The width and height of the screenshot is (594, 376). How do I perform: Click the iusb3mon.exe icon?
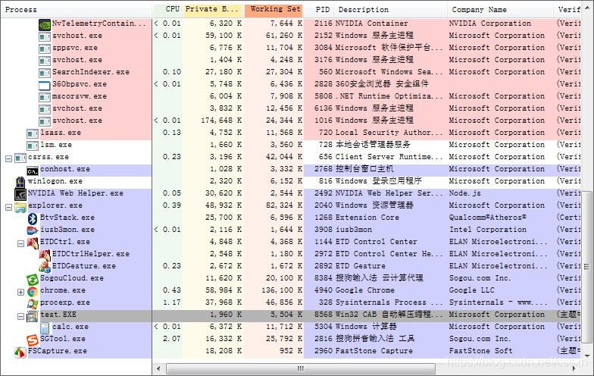click(33, 230)
